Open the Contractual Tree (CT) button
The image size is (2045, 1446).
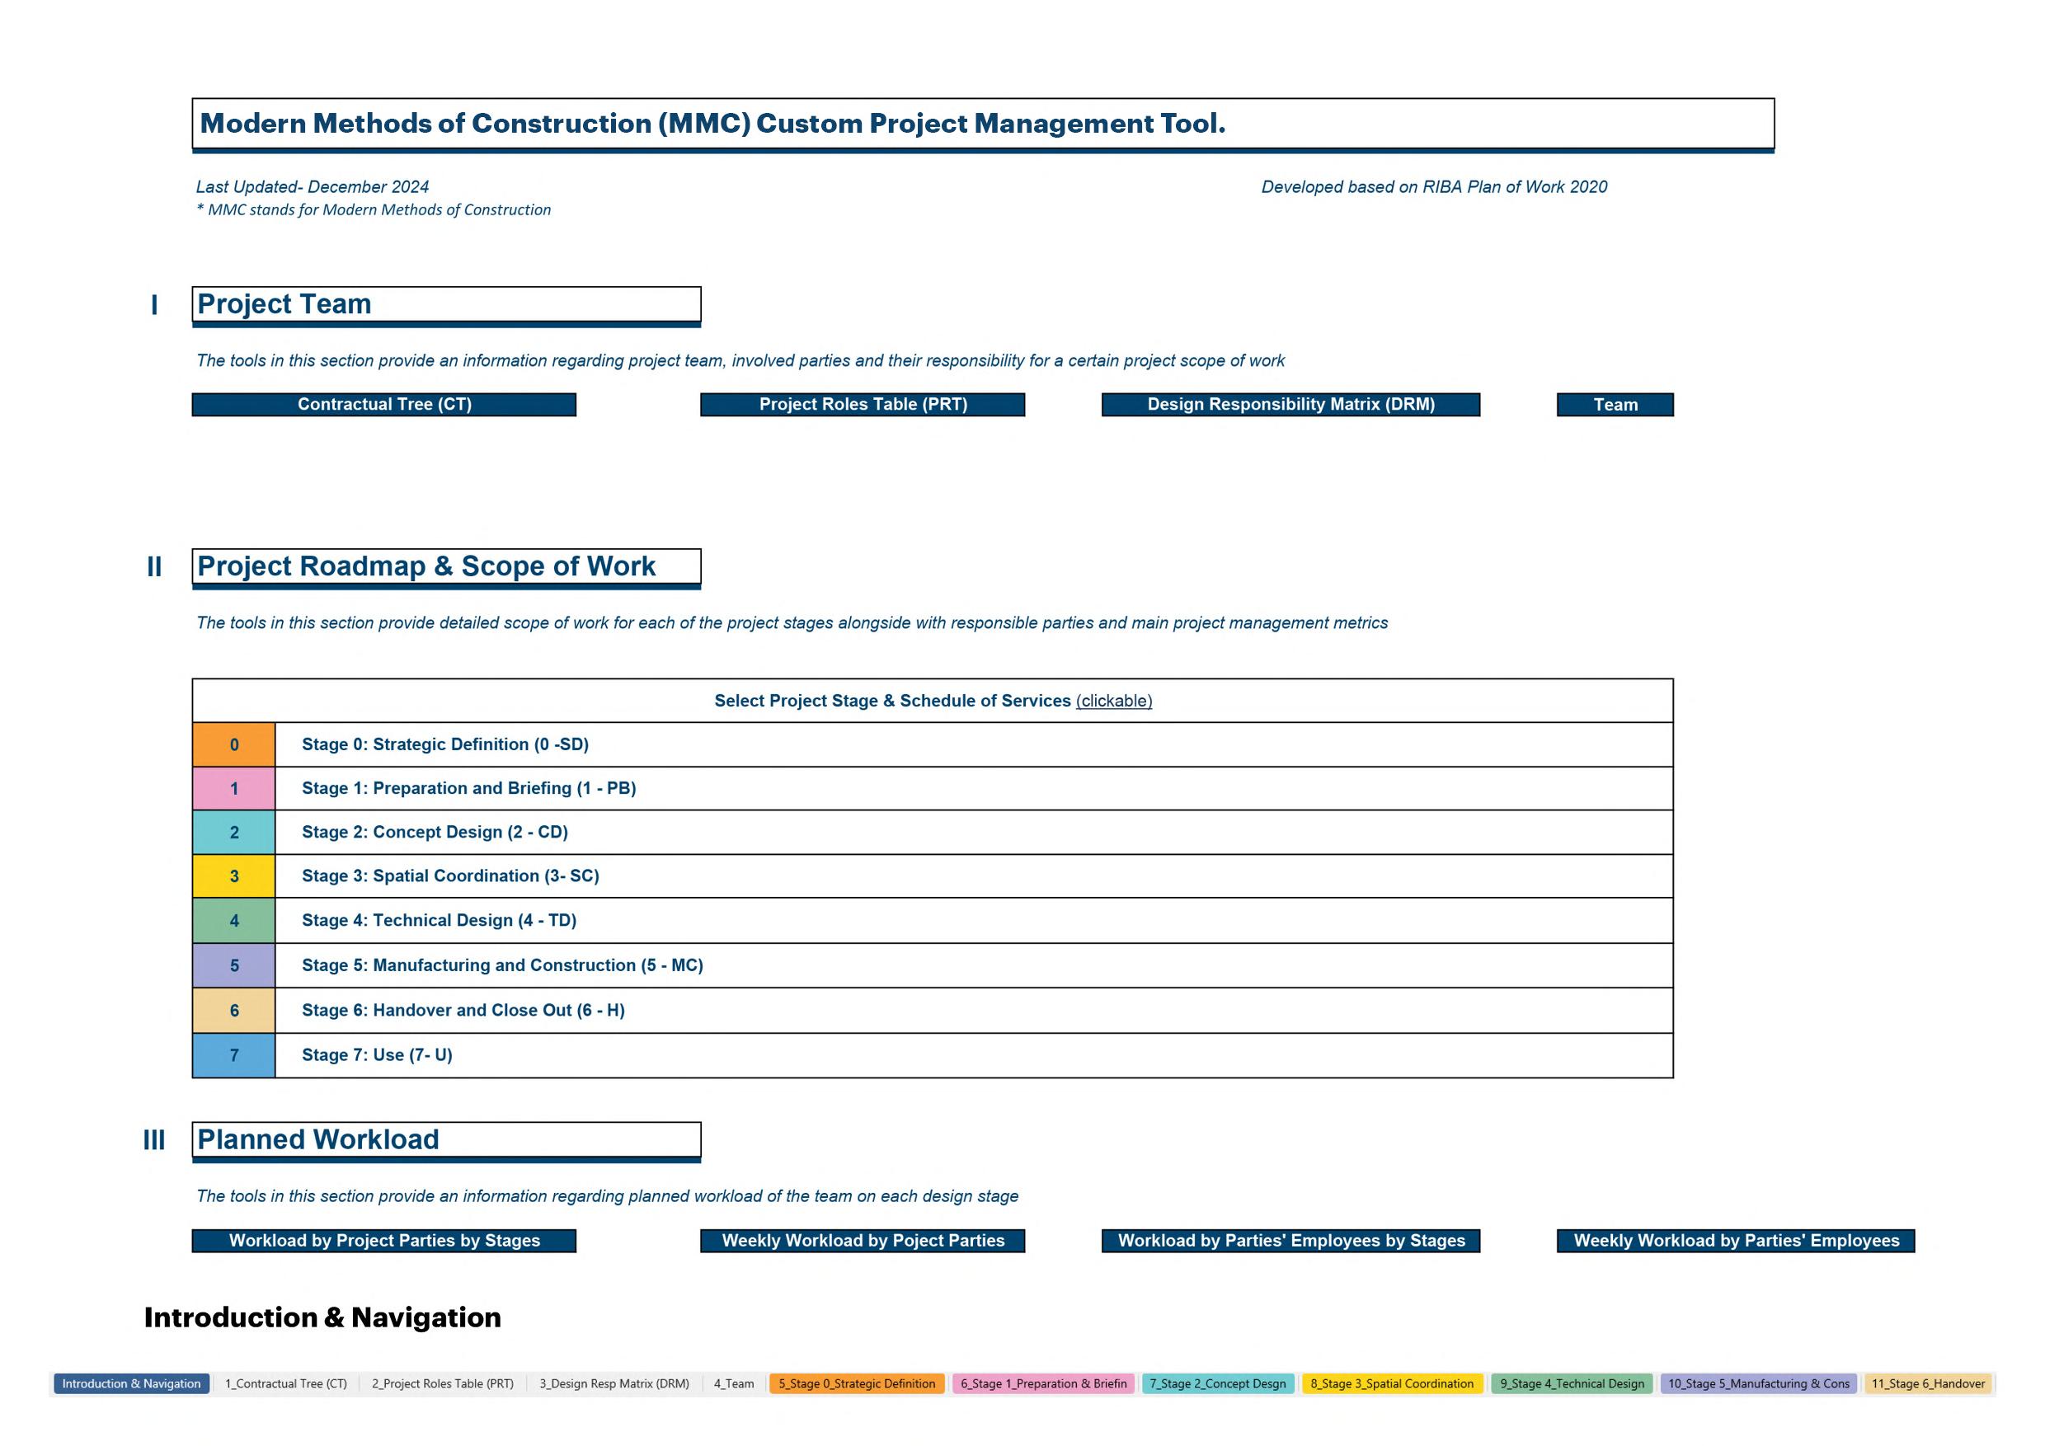click(384, 404)
